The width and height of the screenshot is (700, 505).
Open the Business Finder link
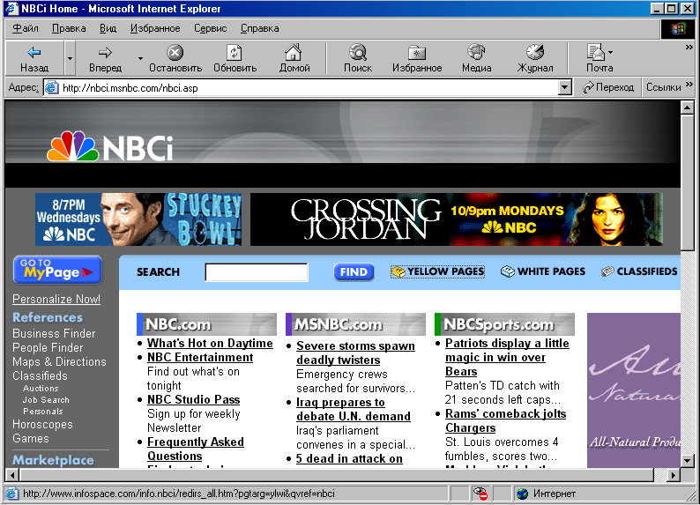pyautogui.click(x=54, y=333)
